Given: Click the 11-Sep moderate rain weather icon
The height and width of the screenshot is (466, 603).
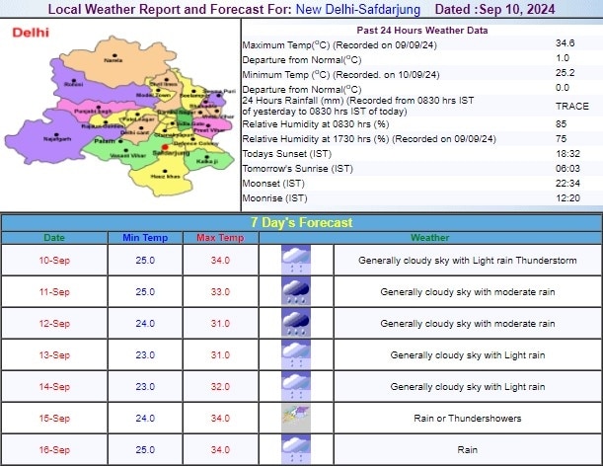Looking at the screenshot, I should click(x=293, y=292).
